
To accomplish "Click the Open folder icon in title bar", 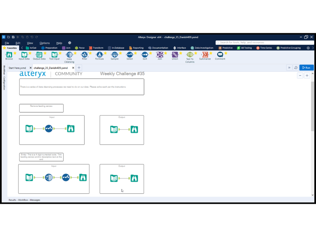I will tap(9, 37).
